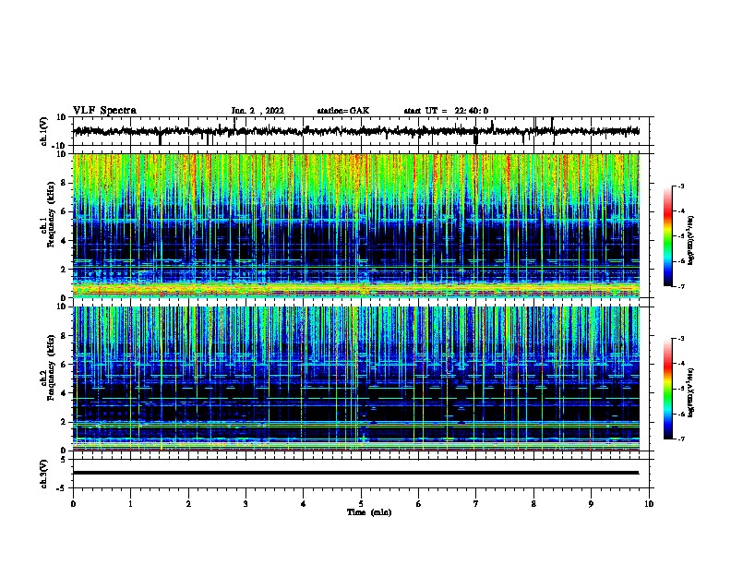Click the "-7" label on ch.1 colorbar

681,286
